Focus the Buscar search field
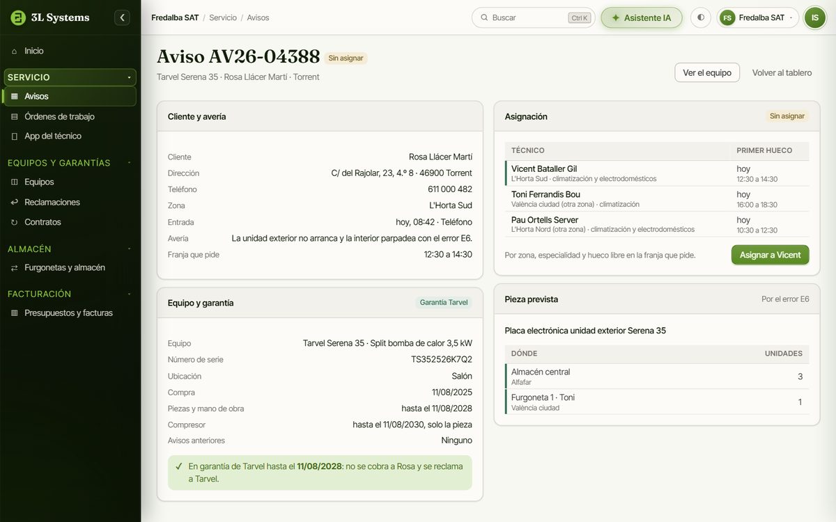This screenshot has height=522, width=836. (533, 18)
